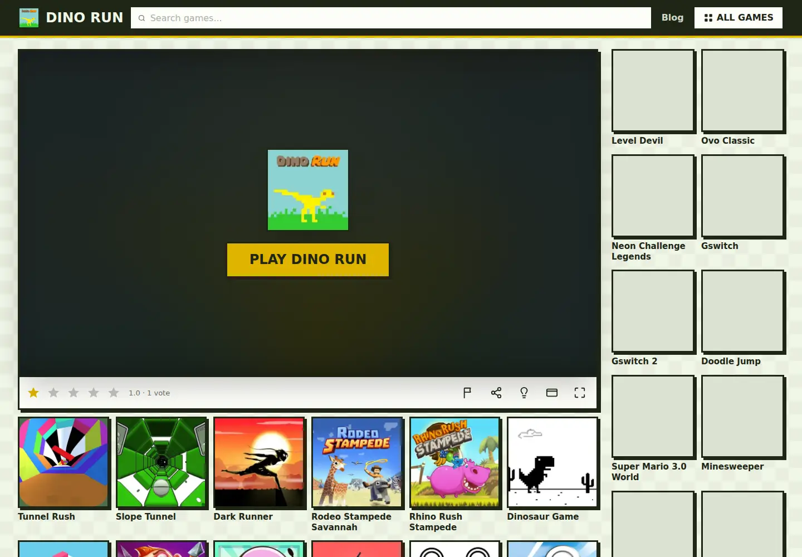Rate the game one star
Image resolution: width=802 pixels, height=557 pixels.
click(x=33, y=393)
